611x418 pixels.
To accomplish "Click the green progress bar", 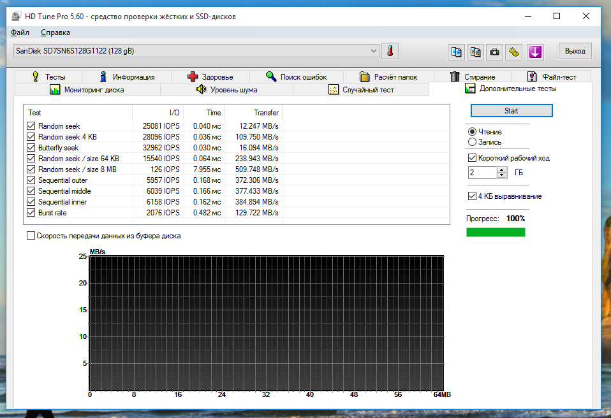I will [x=496, y=233].
